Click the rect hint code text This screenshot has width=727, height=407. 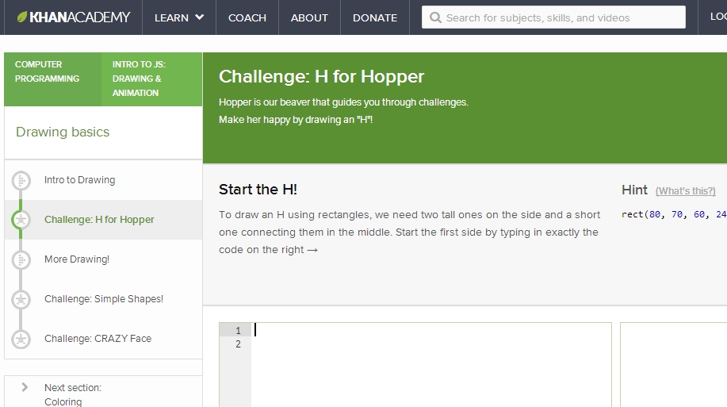coord(674,214)
